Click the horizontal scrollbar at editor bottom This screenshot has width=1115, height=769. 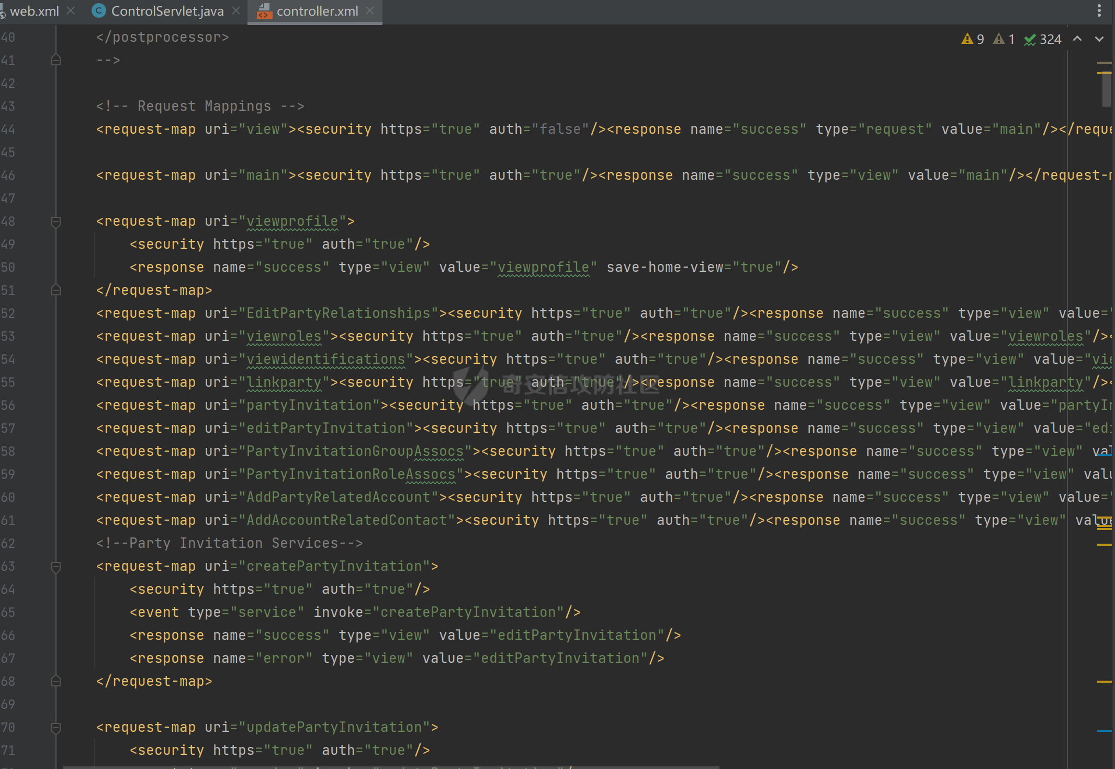pyautogui.click(x=391, y=767)
